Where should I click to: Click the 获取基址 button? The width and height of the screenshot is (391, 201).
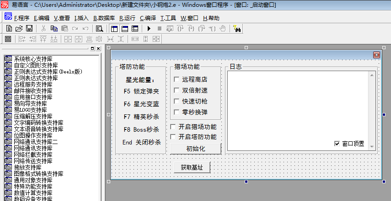click(x=192, y=167)
